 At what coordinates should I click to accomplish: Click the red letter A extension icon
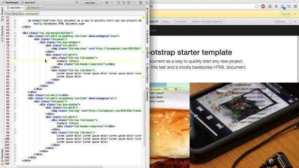click(276, 6)
